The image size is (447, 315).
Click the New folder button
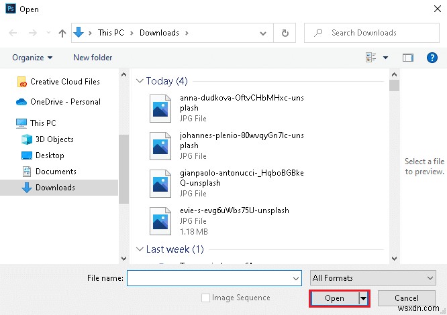point(93,58)
